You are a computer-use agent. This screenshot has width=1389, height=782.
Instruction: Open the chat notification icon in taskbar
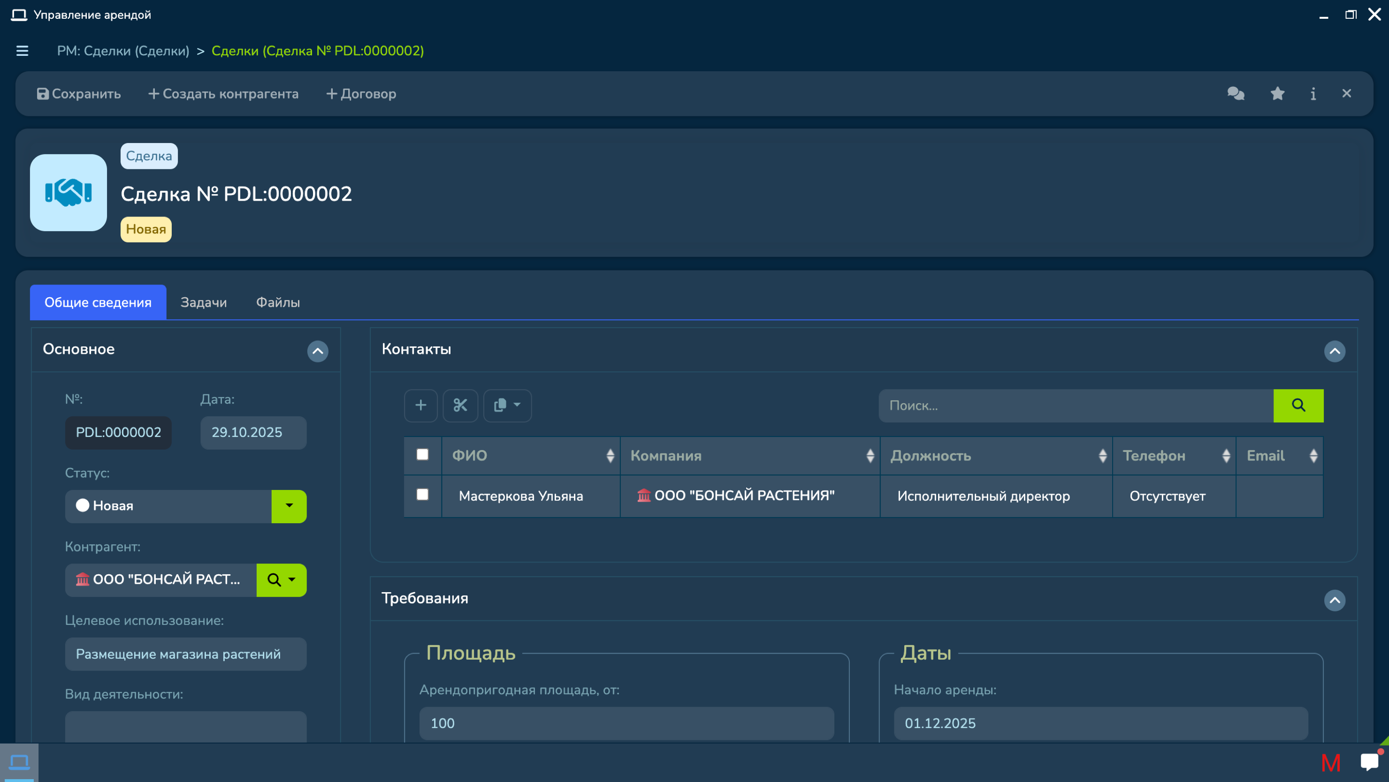(1369, 761)
